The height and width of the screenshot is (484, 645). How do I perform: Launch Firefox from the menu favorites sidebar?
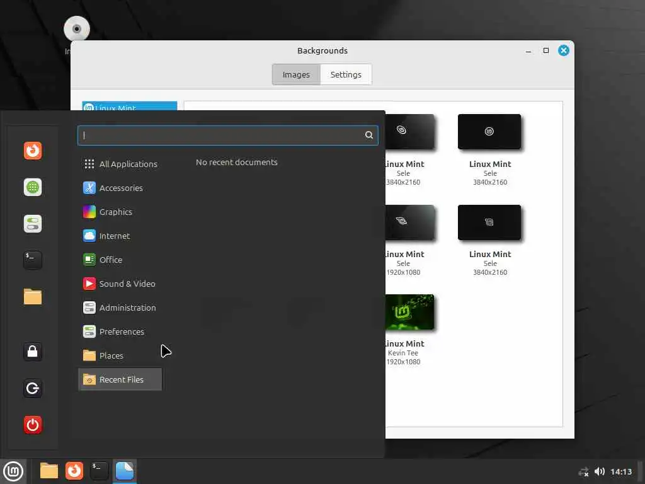(33, 151)
